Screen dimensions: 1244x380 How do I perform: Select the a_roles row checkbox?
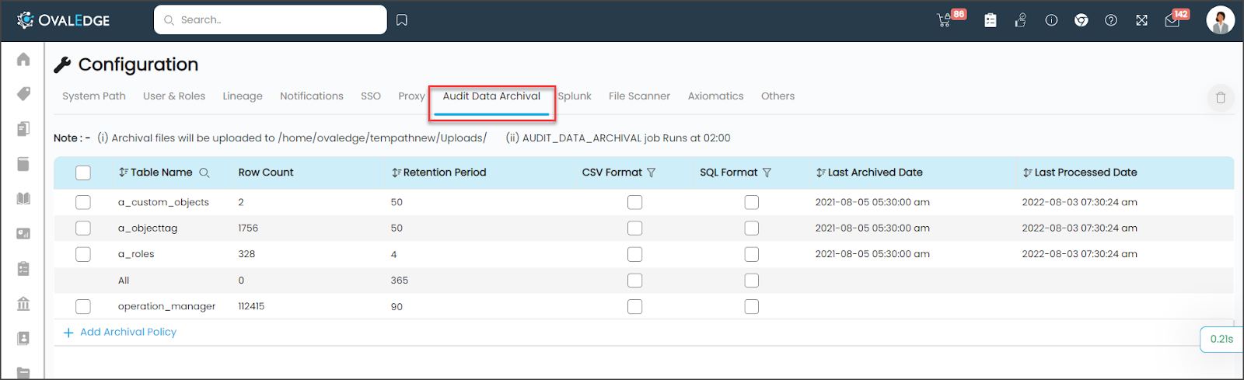[83, 254]
